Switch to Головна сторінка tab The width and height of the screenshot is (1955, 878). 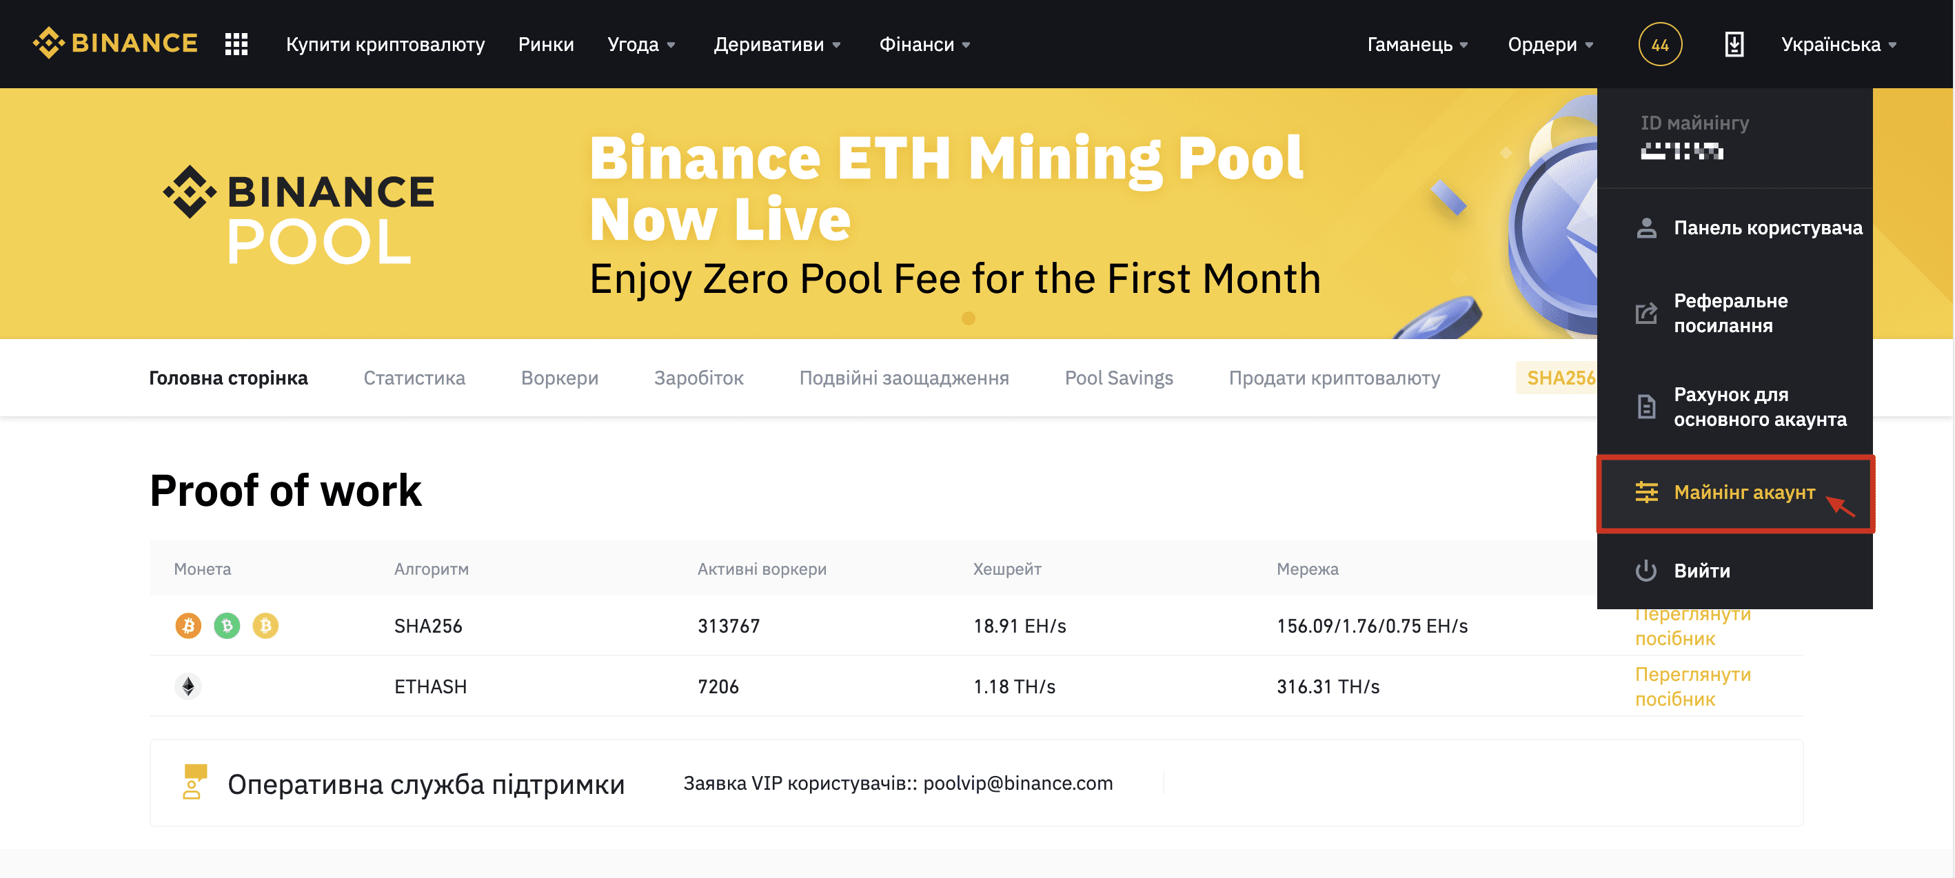coord(228,378)
